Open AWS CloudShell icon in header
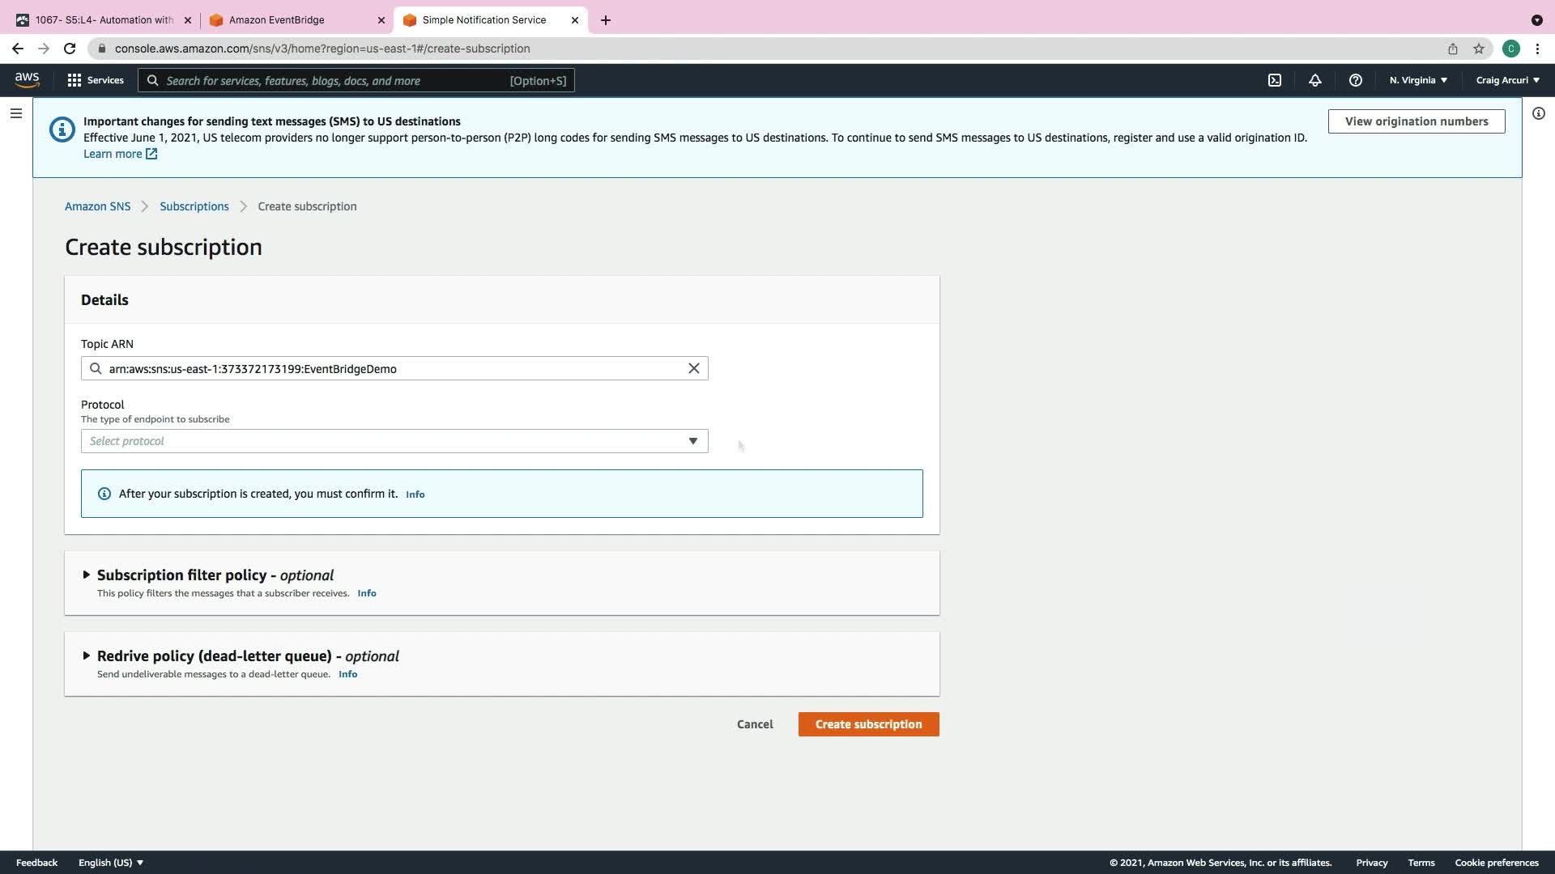Screen dimensions: 1555x874 pos(1275,80)
